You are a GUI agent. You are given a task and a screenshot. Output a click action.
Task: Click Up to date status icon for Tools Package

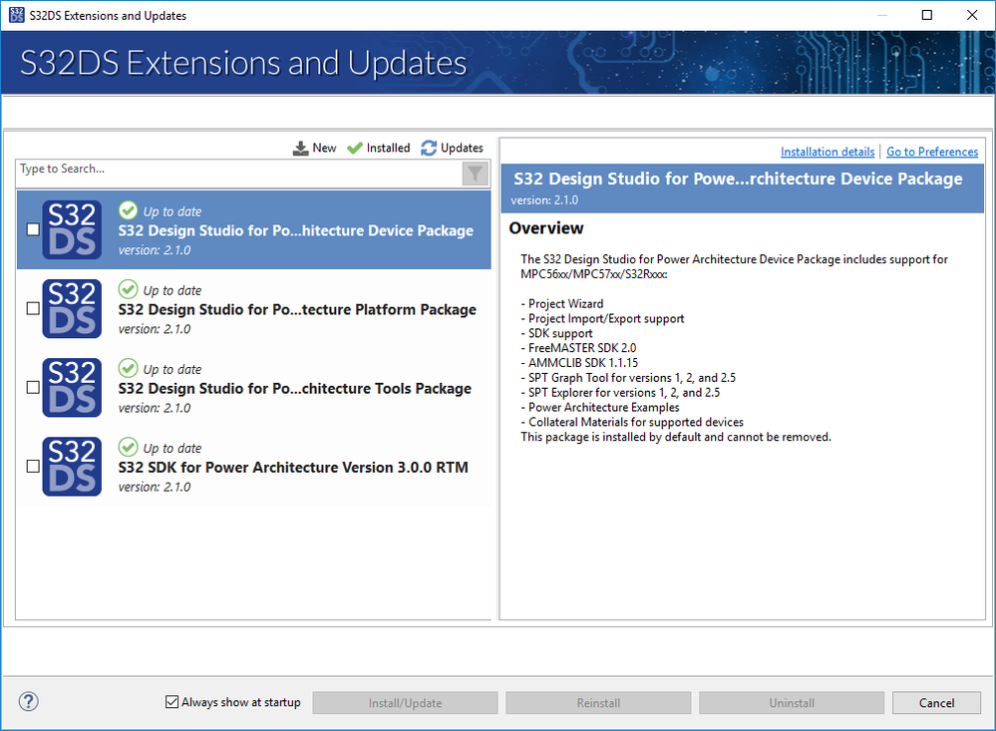pos(128,368)
